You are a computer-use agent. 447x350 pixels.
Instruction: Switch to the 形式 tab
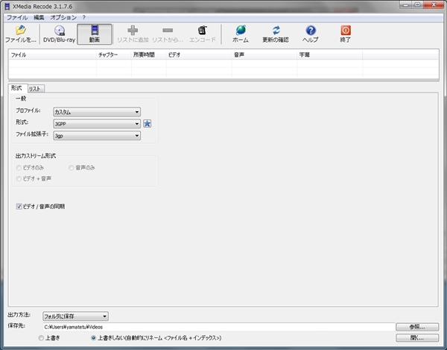16,88
